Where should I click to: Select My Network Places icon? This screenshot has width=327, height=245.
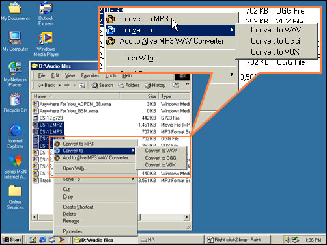(15, 75)
